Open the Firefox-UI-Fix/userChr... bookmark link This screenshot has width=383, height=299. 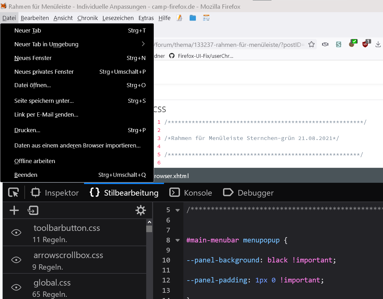[x=205, y=56]
